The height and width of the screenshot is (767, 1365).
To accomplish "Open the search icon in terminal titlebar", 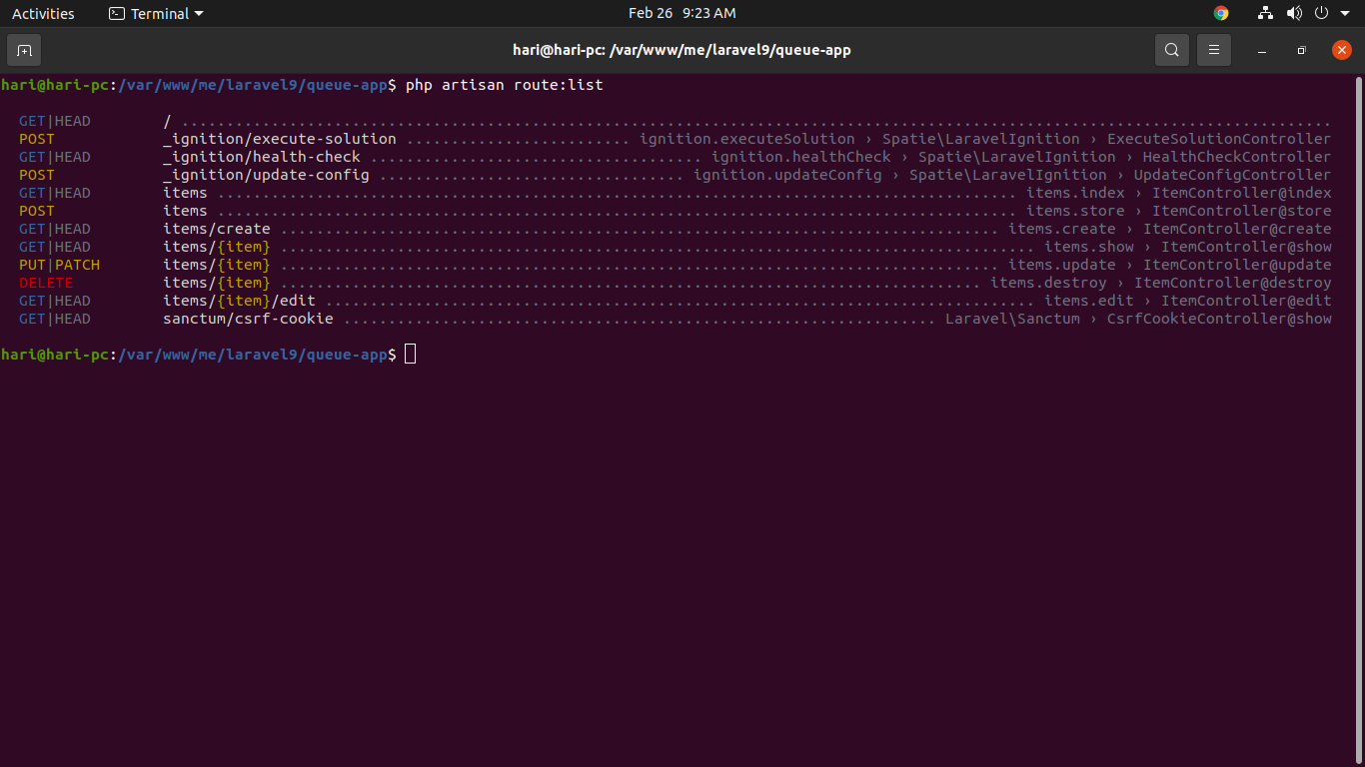I will coord(1171,49).
